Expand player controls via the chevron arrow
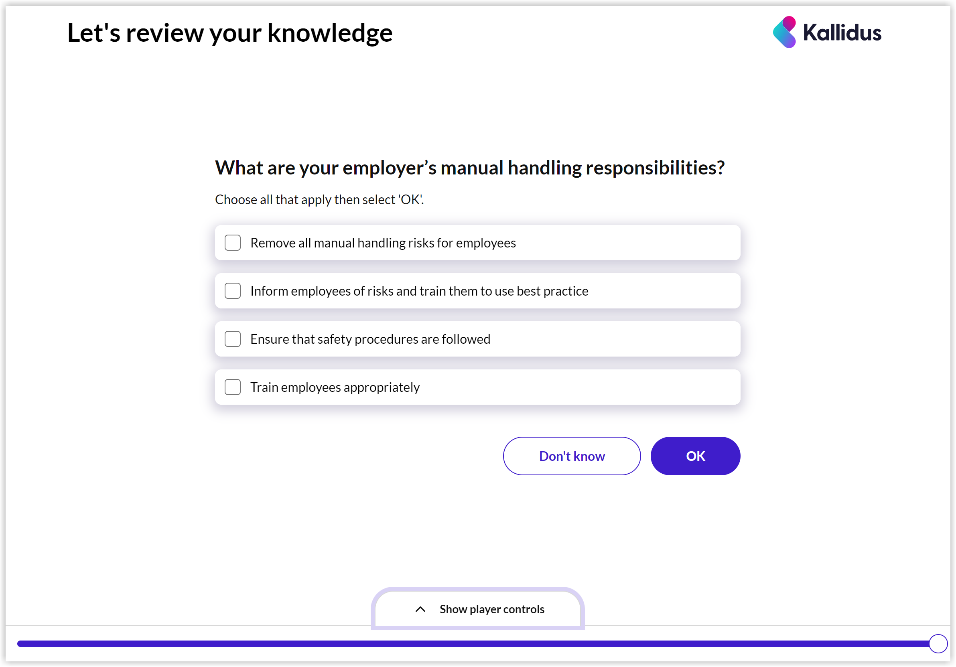The image size is (956, 667). pos(420,610)
